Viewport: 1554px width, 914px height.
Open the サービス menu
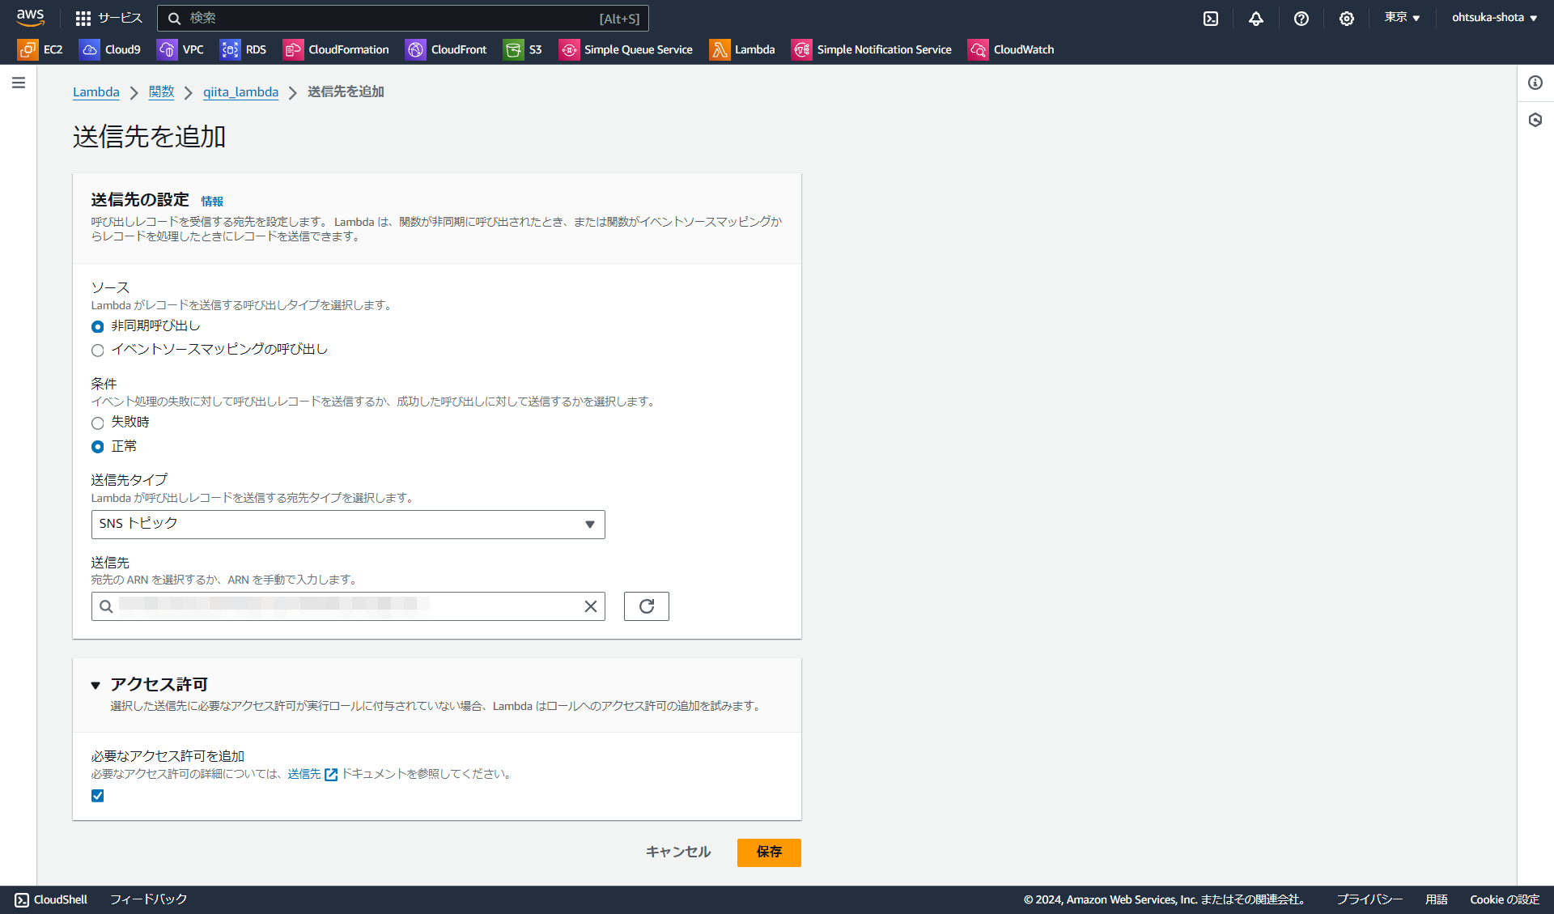[x=109, y=18]
